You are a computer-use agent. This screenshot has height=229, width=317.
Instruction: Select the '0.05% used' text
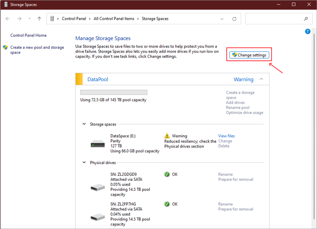click(x=120, y=184)
